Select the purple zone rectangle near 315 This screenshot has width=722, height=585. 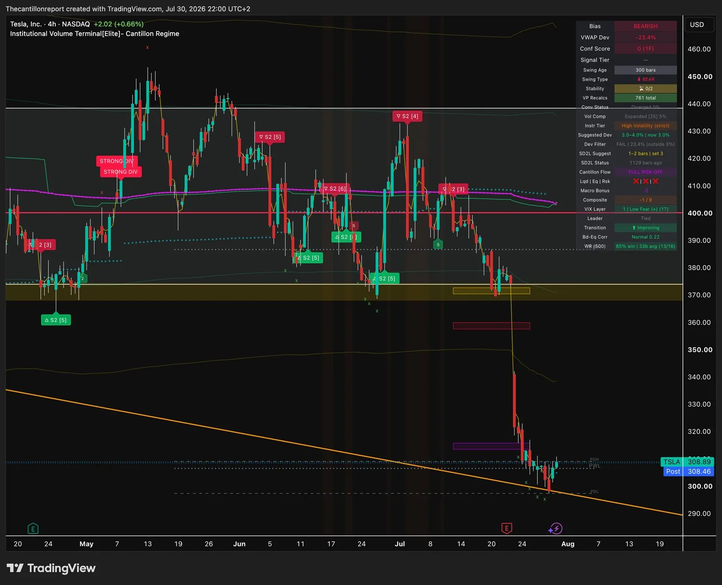tap(491, 446)
